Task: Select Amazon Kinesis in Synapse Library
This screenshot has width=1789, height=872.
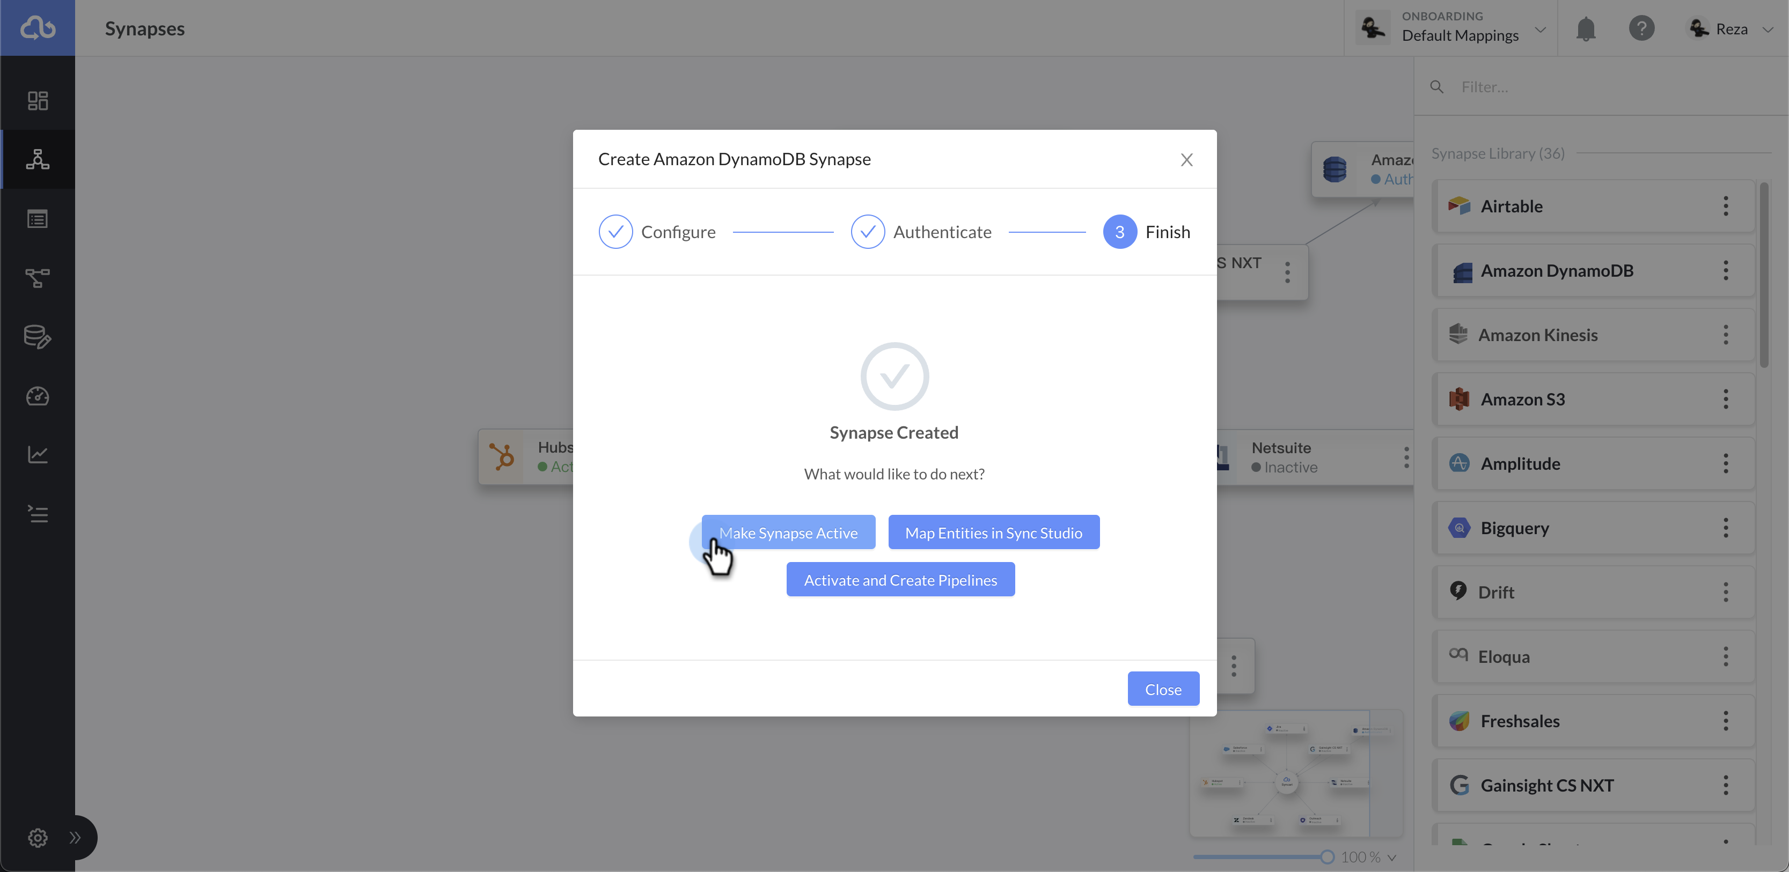Action: (x=1594, y=335)
